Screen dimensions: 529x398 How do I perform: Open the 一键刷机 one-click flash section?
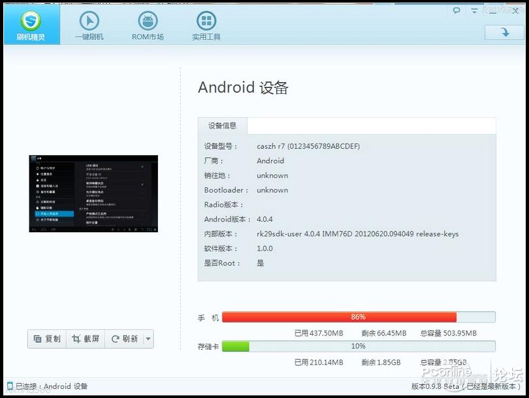tap(89, 25)
